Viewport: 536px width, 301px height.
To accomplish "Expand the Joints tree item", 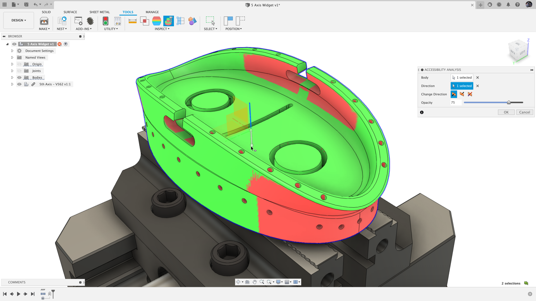I will 12,71.
